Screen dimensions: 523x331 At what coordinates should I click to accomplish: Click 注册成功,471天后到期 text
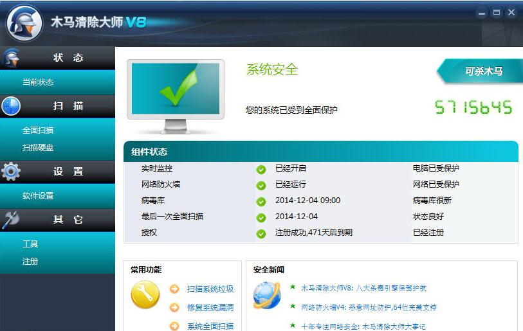pos(314,232)
